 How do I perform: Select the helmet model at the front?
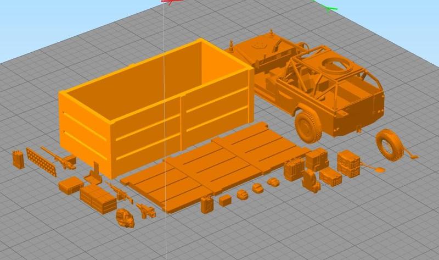coord(126,218)
